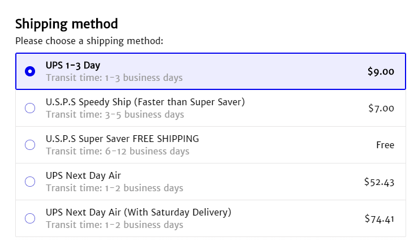Click the "UPS 1-3 Day" label text
Screen dimensions: 418x241
click(x=73, y=66)
